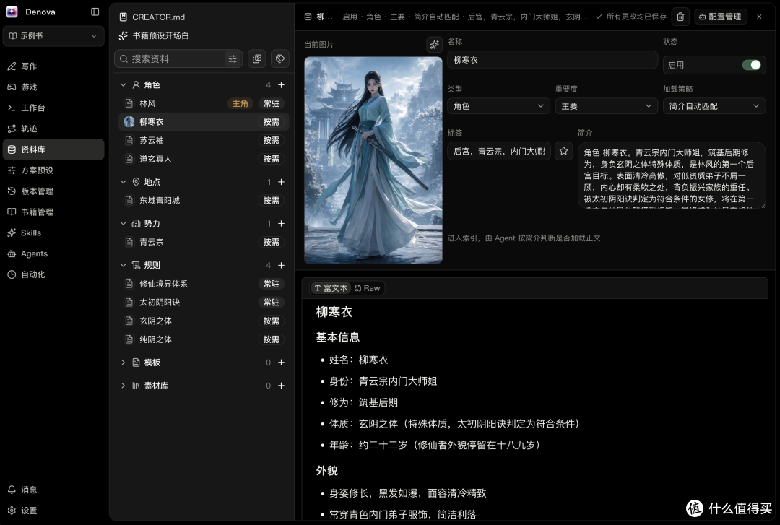
Task: Click the 主角 badge on 林风
Action: click(240, 103)
